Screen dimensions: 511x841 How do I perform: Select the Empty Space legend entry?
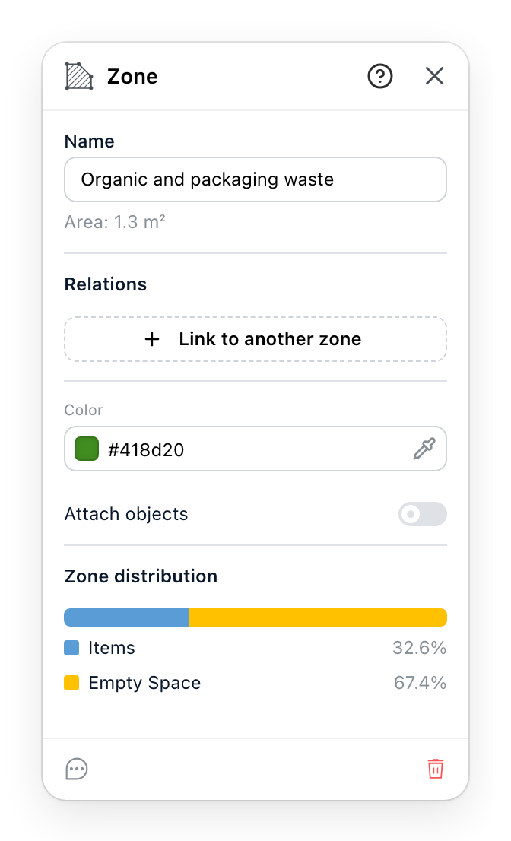tap(255, 683)
